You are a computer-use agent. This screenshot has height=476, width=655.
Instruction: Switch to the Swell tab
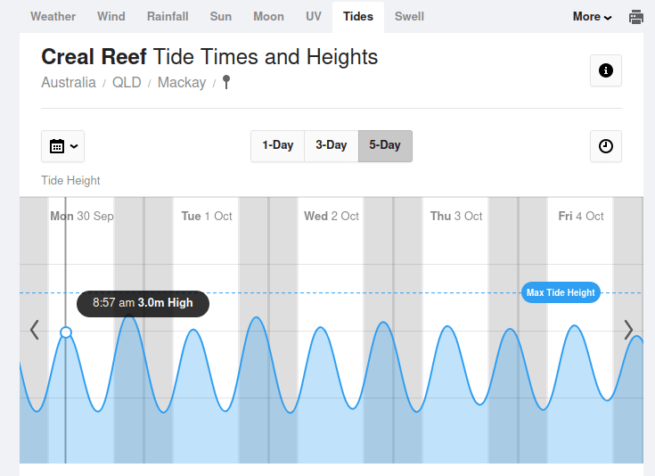(x=409, y=16)
